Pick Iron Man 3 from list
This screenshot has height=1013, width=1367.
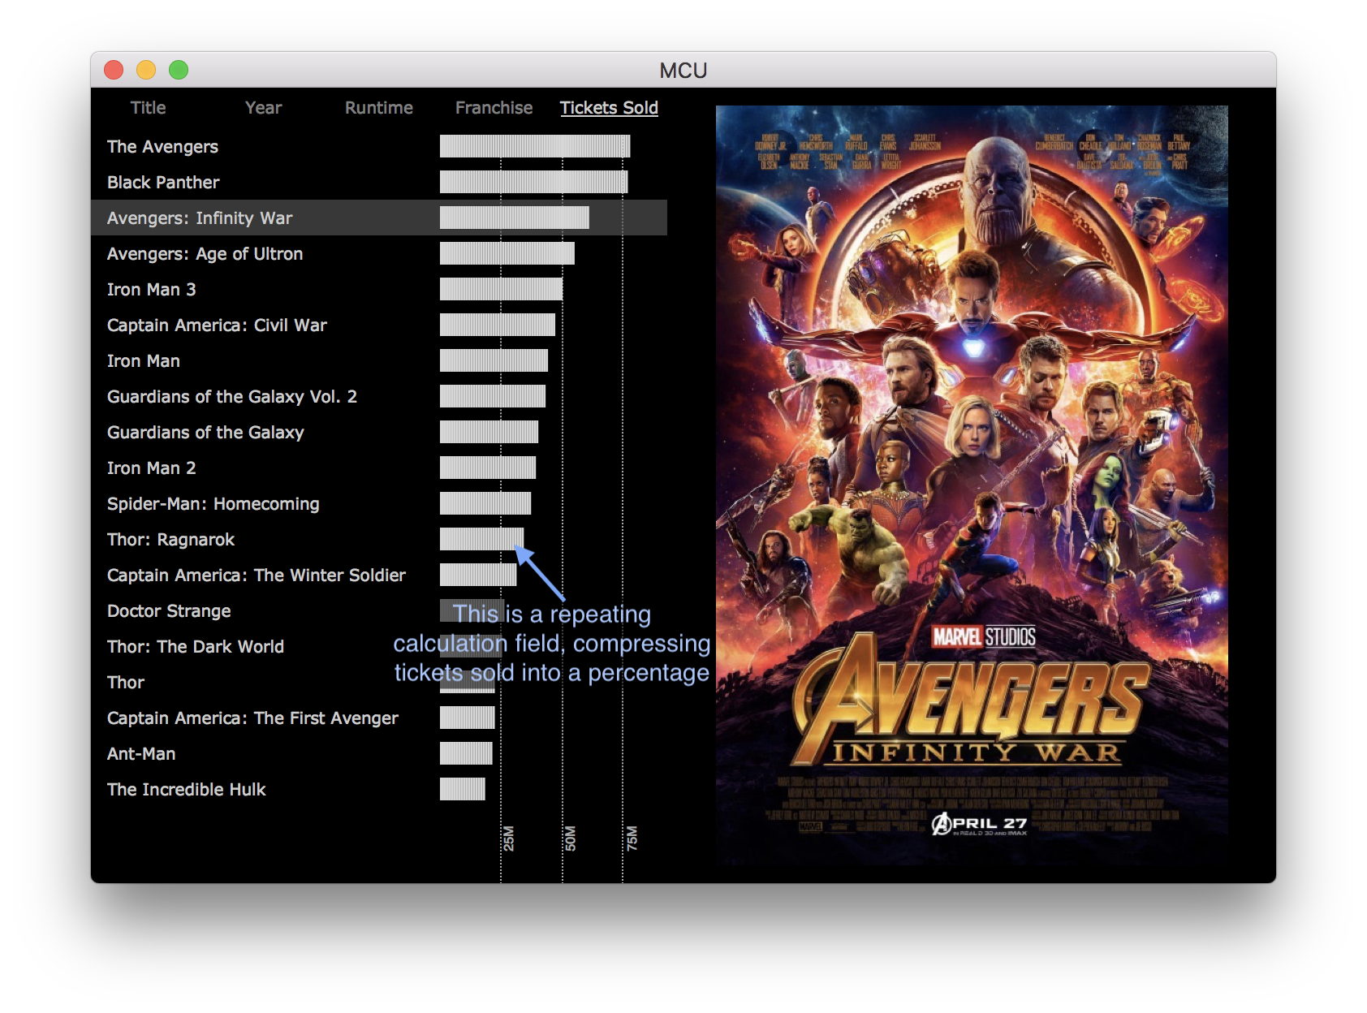[151, 290]
